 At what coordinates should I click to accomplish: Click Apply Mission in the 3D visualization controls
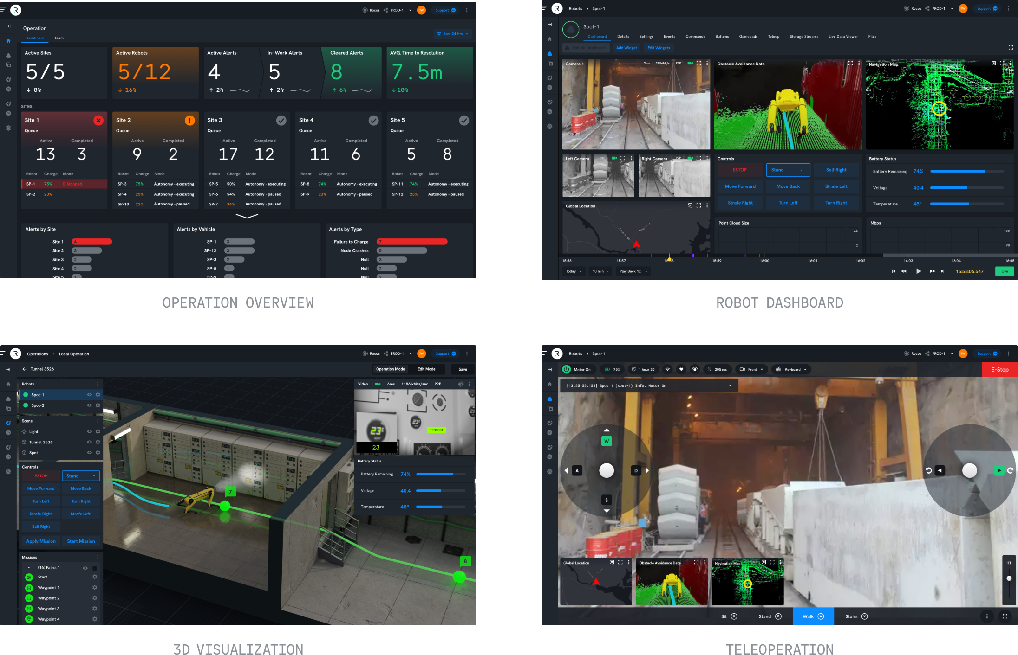click(40, 541)
